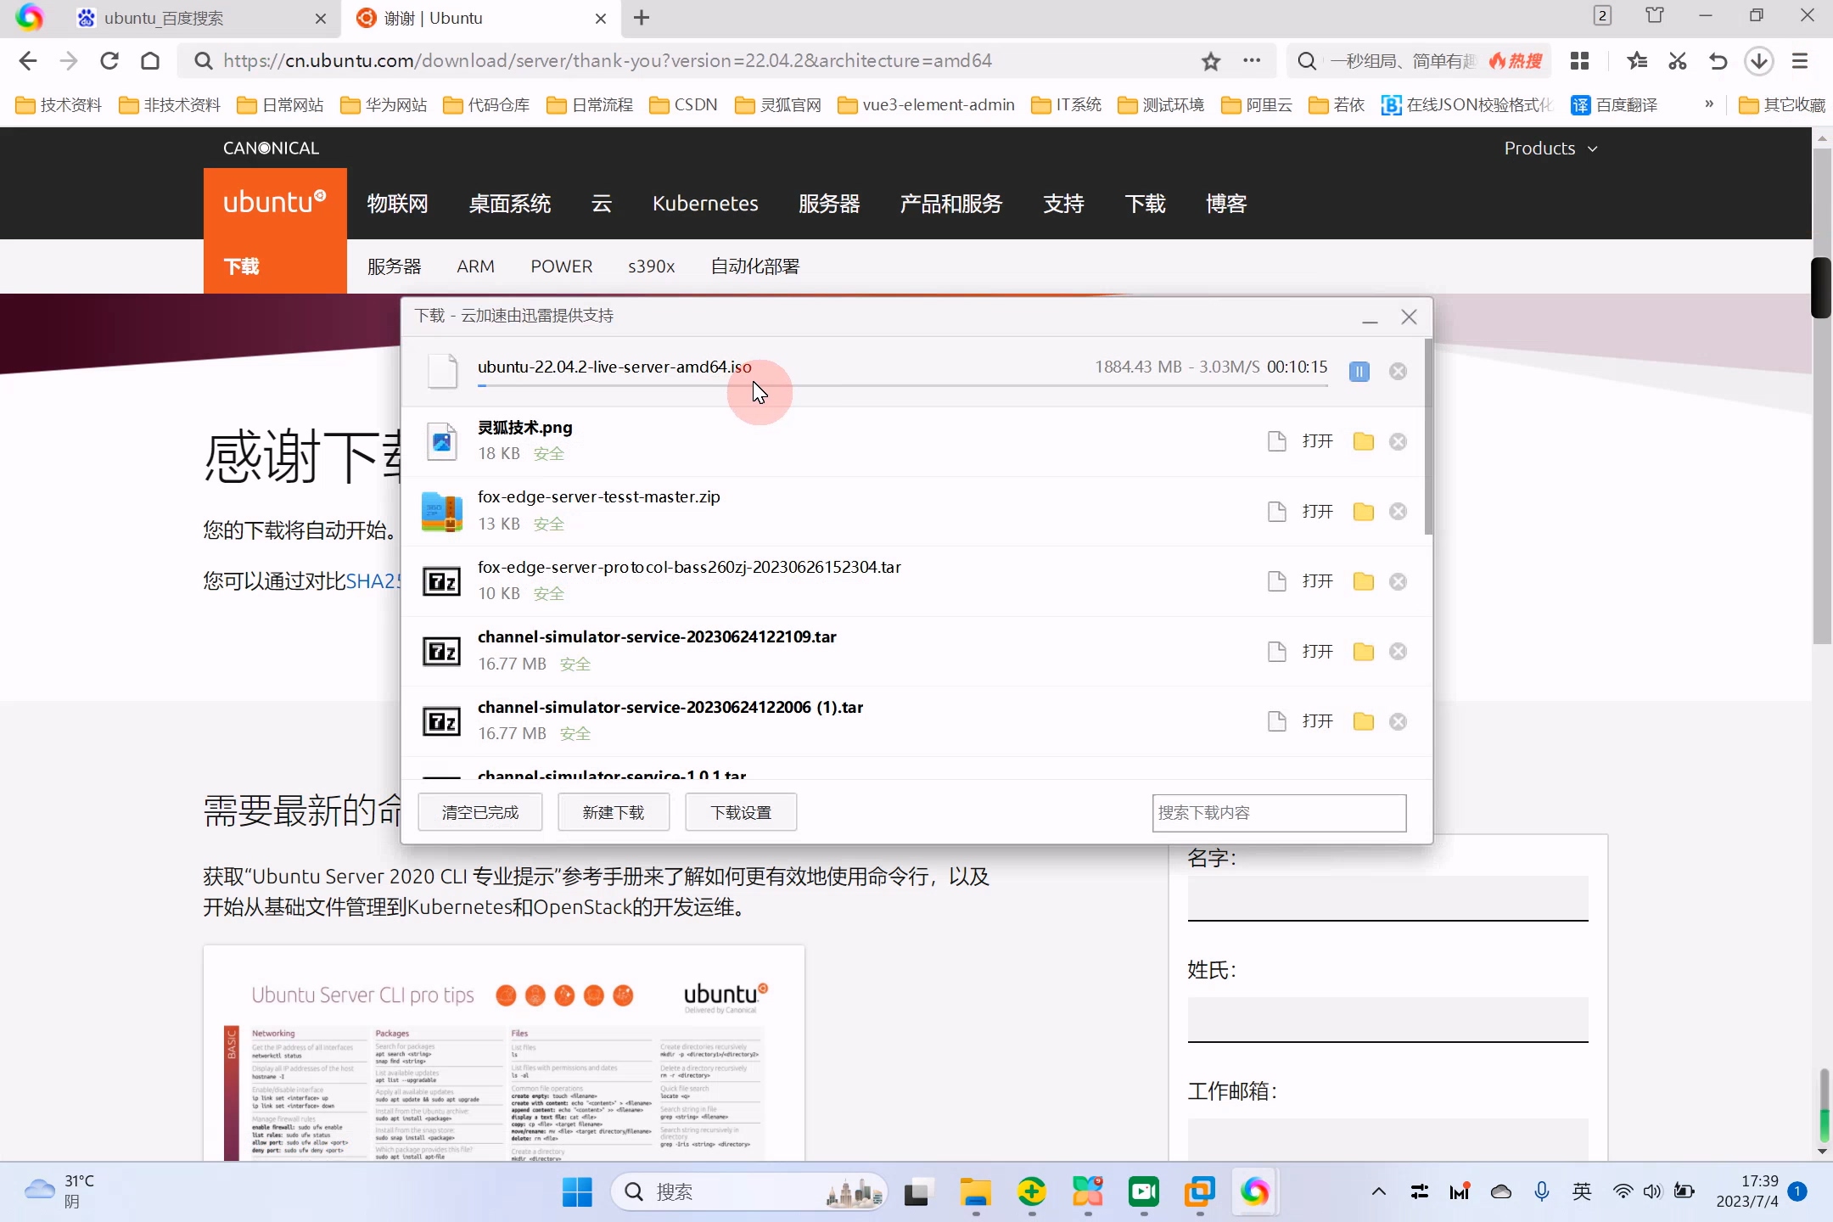Open the browser downloads icon
This screenshot has height=1222, width=1833.
[x=1759, y=61]
